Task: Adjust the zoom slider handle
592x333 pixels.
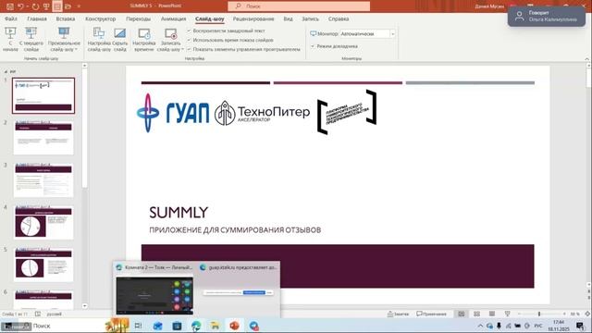Action: pyautogui.click(x=539, y=314)
